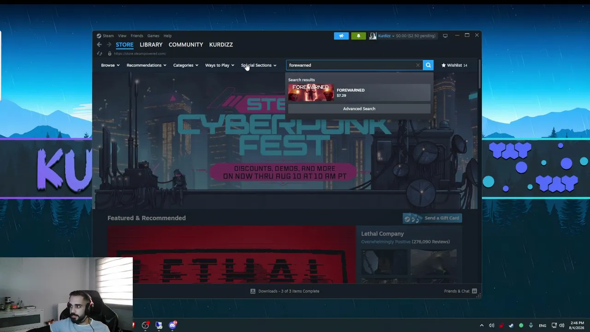The width and height of the screenshot is (590, 332).
Task: Click the blue search magnifier button
Action: click(x=428, y=65)
